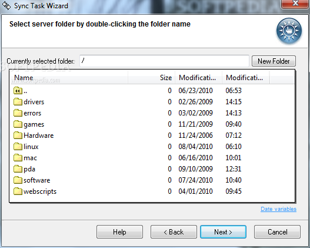The width and height of the screenshot is (310, 248).
Task: Select the errors folder icon
Action: click(18, 113)
